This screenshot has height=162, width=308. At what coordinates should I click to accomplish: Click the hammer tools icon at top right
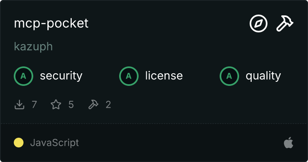pyautogui.click(x=285, y=24)
